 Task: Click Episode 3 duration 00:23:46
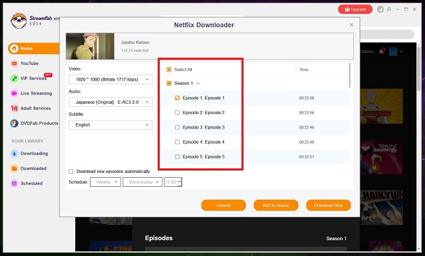pyautogui.click(x=307, y=127)
